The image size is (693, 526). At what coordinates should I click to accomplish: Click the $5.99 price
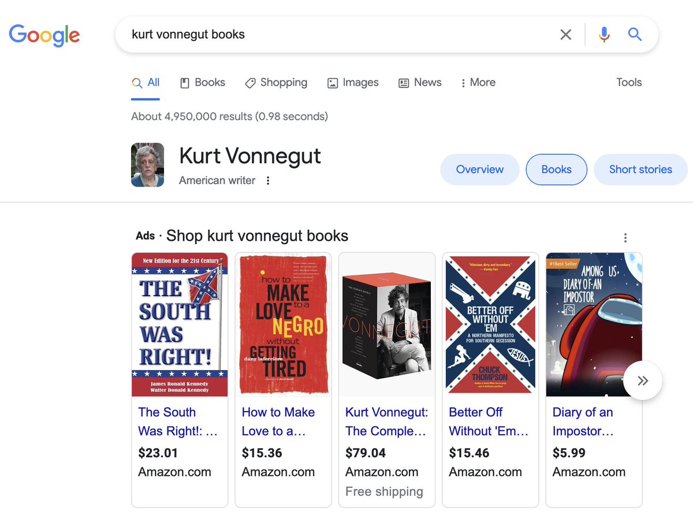[x=569, y=453]
